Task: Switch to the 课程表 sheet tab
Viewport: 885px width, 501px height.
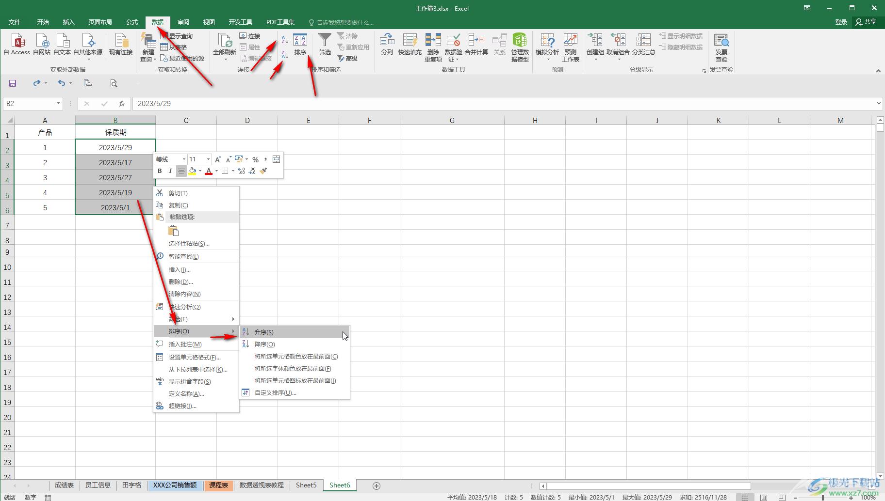Action: coord(219,485)
